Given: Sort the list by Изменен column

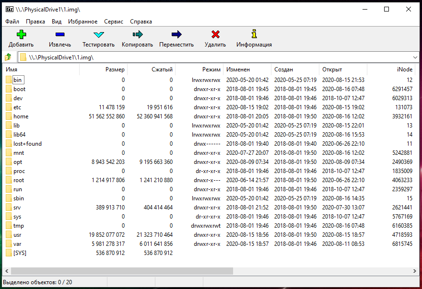Looking at the screenshot, I should pos(238,69).
